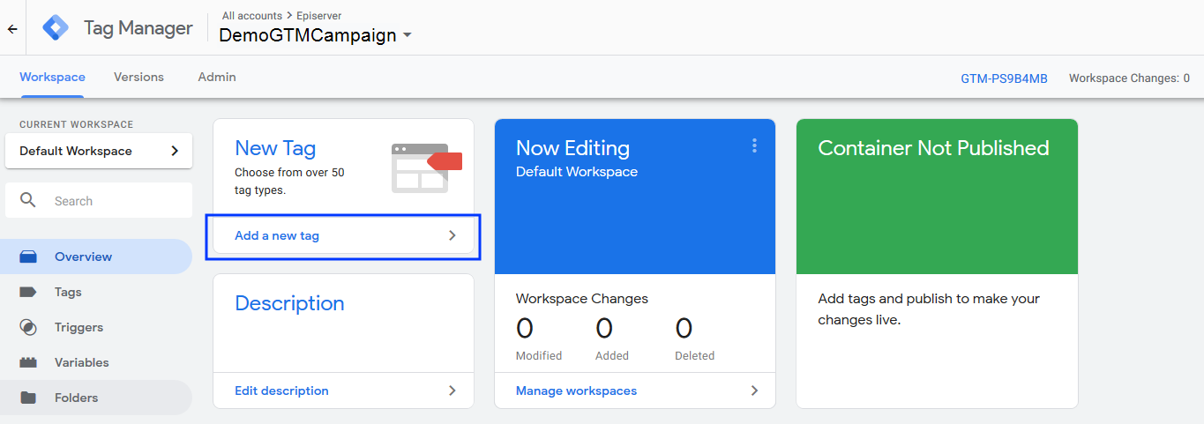The height and width of the screenshot is (424, 1204).
Task: Click the search magnifier icon
Action: [28, 200]
